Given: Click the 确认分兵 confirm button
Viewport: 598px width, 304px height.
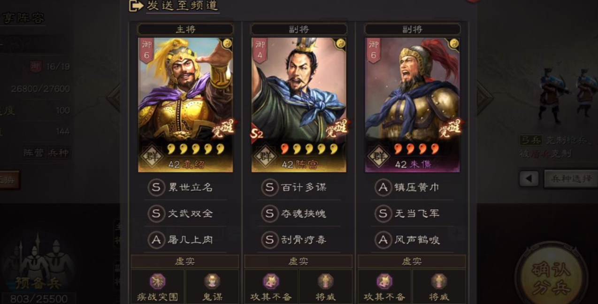Looking at the screenshot, I should click(x=551, y=277).
